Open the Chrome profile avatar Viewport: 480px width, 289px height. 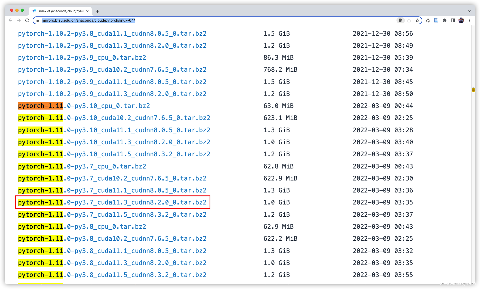[461, 20]
